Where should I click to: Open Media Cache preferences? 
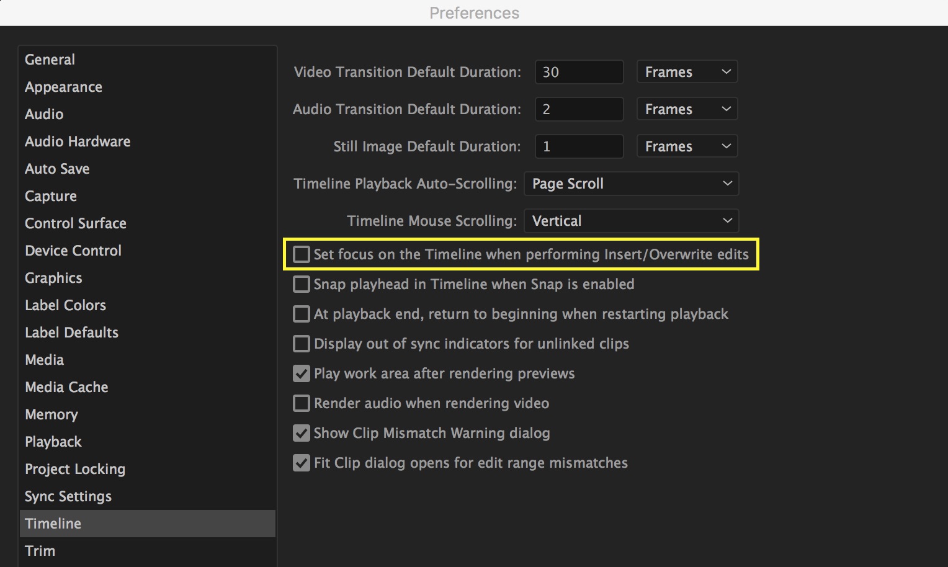click(148, 387)
